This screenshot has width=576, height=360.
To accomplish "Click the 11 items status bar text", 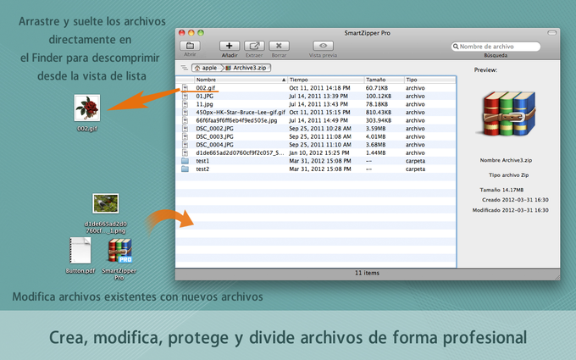I will pyautogui.click(x=367, y=273).
